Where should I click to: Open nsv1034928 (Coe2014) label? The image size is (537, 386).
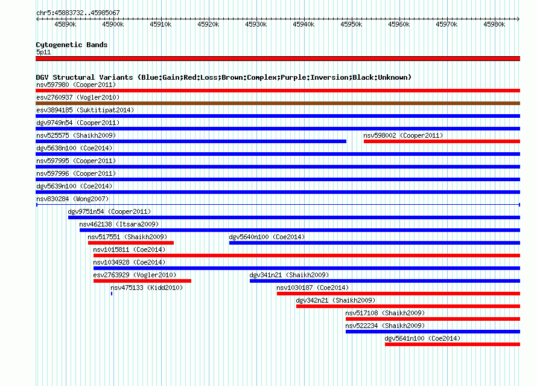click(129, 262)
